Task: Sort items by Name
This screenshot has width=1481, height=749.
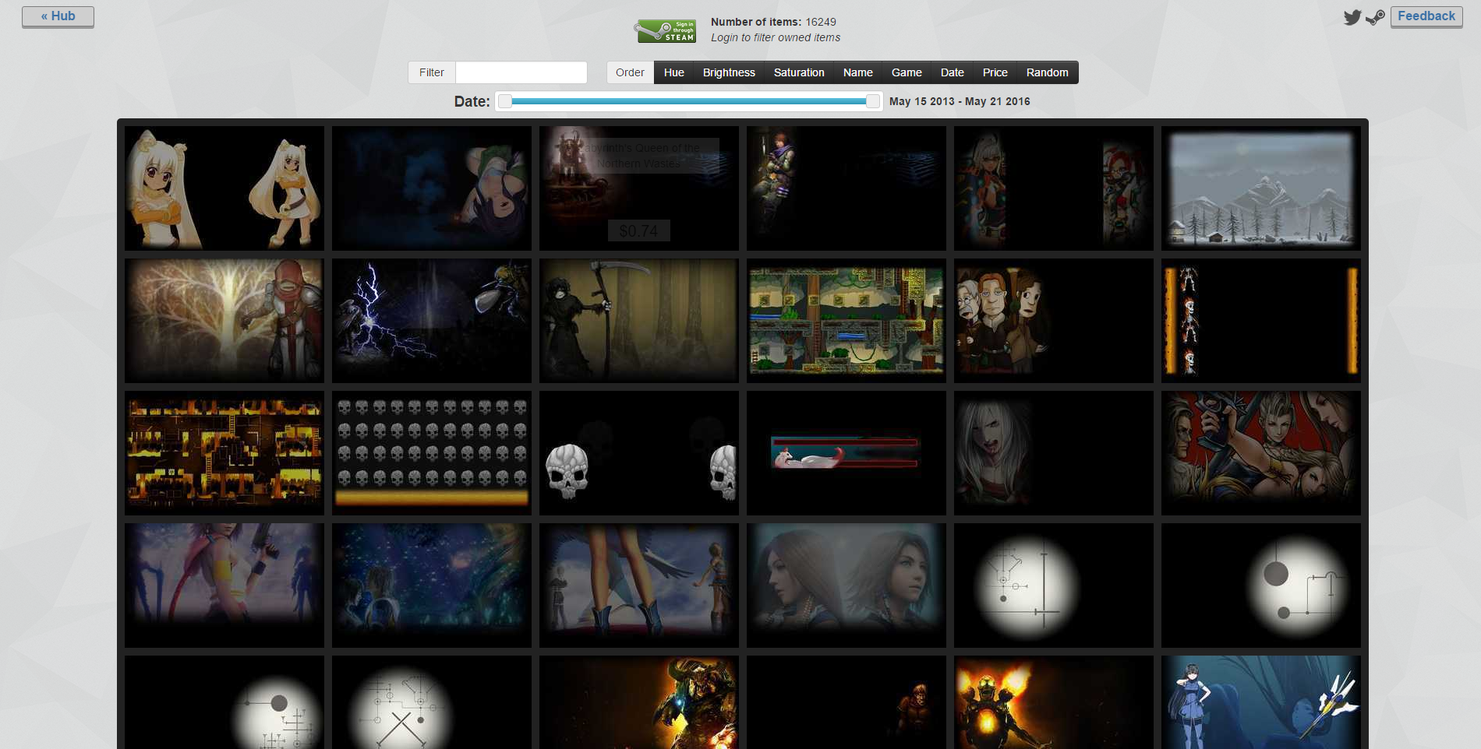Action: click(858, 72)
